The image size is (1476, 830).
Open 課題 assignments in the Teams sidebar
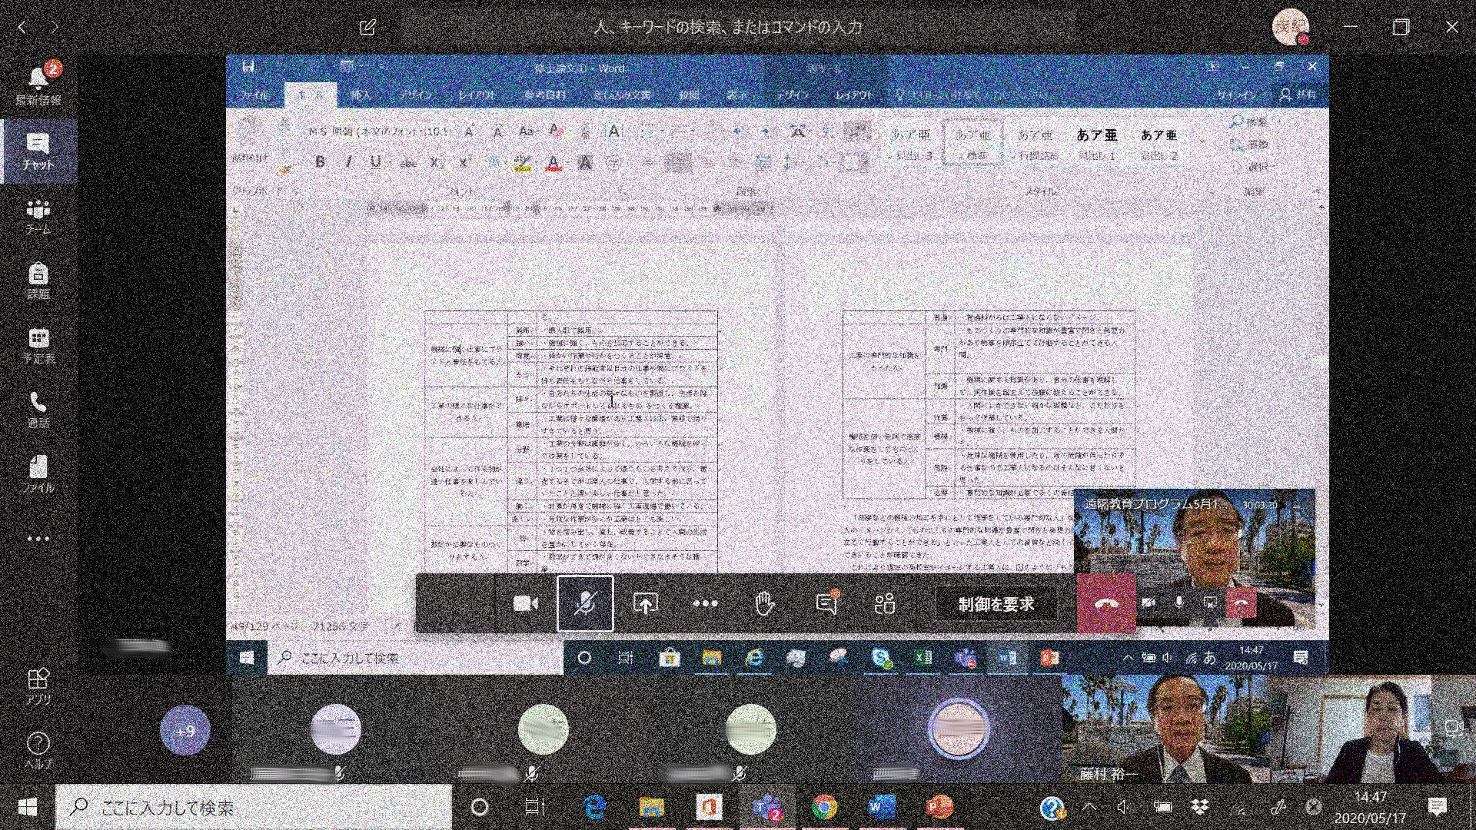point(38,281)
